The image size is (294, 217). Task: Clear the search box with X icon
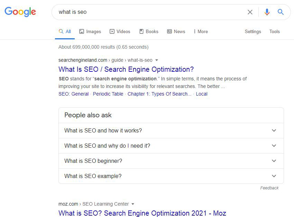(x=250, y=12)
